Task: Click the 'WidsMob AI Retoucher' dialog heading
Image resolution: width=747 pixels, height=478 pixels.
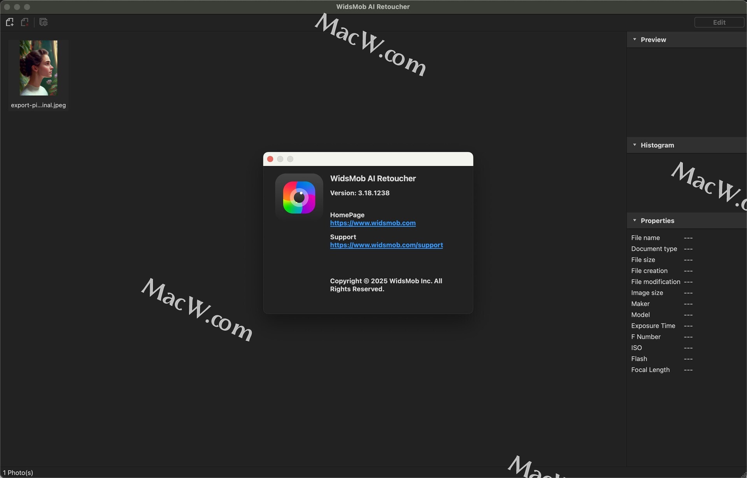Action: pos(373,179)
